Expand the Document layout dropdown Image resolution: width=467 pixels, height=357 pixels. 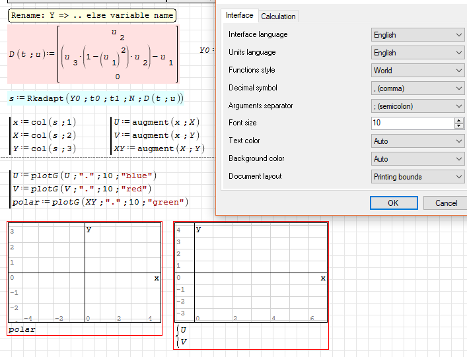pyautogui.click(x=418, y=177)
